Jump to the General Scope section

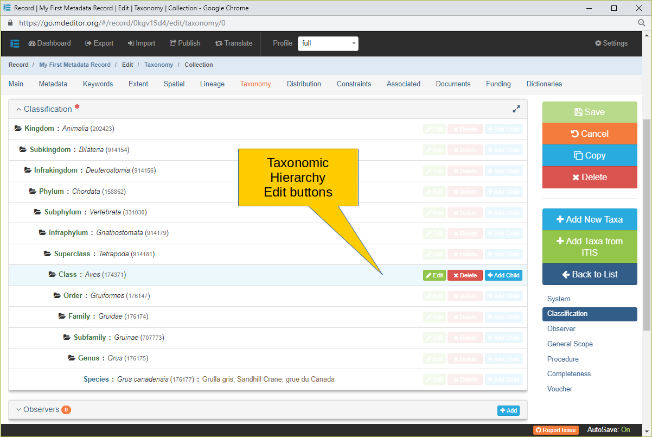570,344
